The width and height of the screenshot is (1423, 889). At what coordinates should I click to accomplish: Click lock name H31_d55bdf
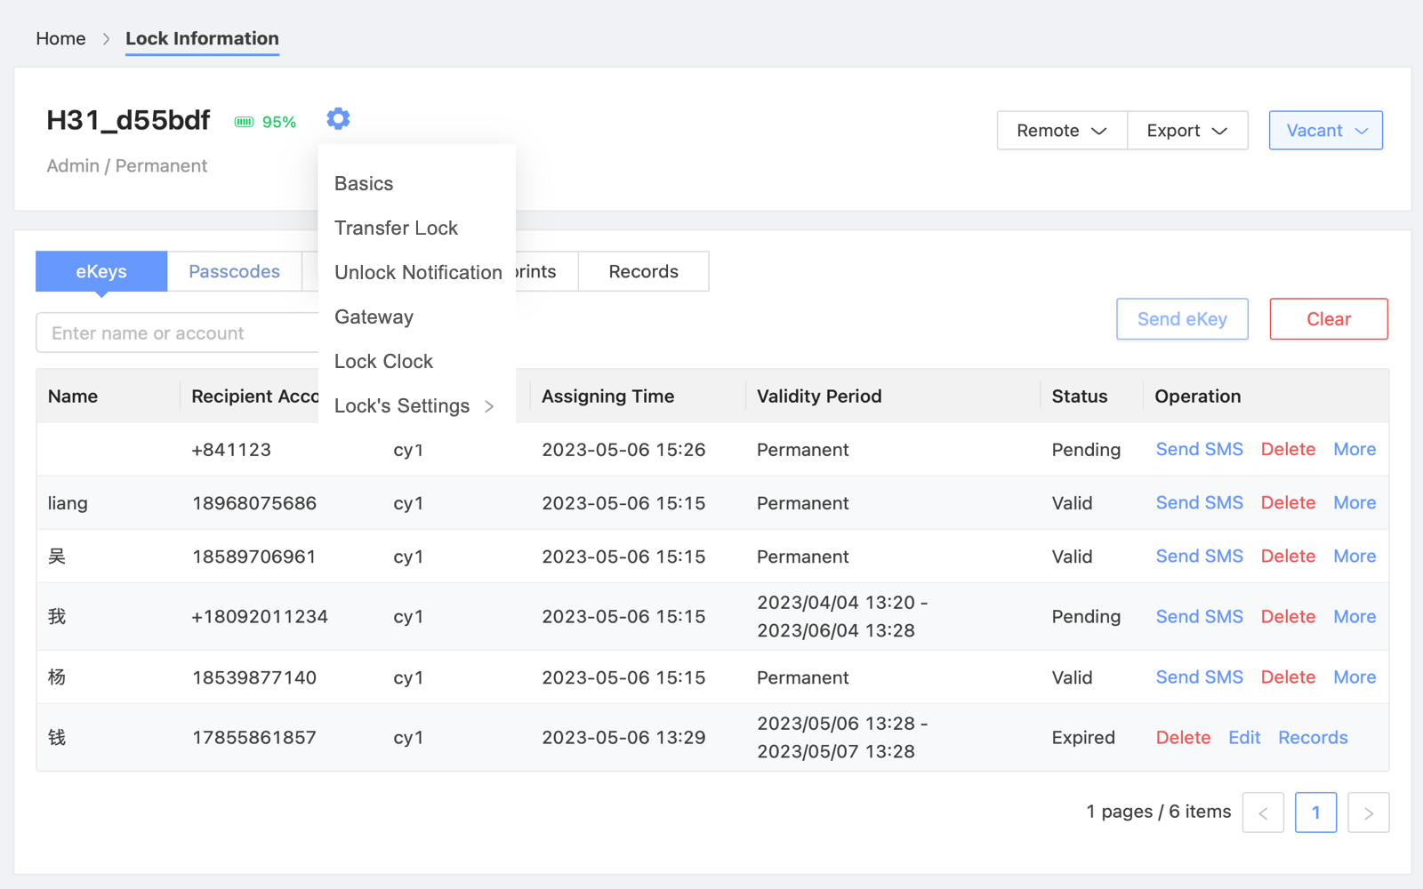pos(128,120)
